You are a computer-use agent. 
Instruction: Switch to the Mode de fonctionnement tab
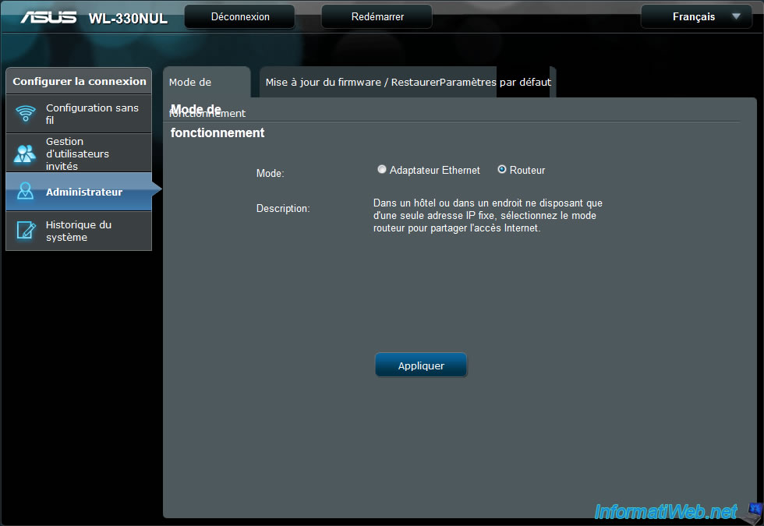207,83
